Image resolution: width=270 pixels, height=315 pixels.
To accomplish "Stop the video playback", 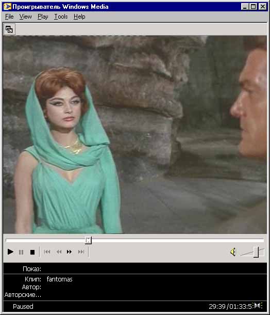I will pos(32,252).
